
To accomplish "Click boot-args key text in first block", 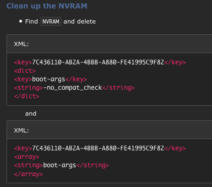I will pyautogui.click(x=48, y=79).
